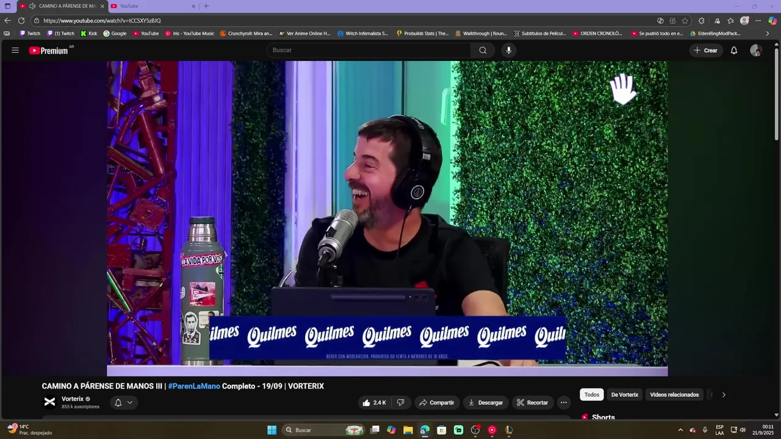Open a new browser tab
Screen dimensions: 781x439
tap(206, 6)
